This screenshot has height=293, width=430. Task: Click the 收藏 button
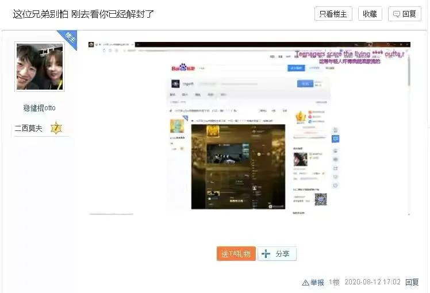[x=370, y=14]
